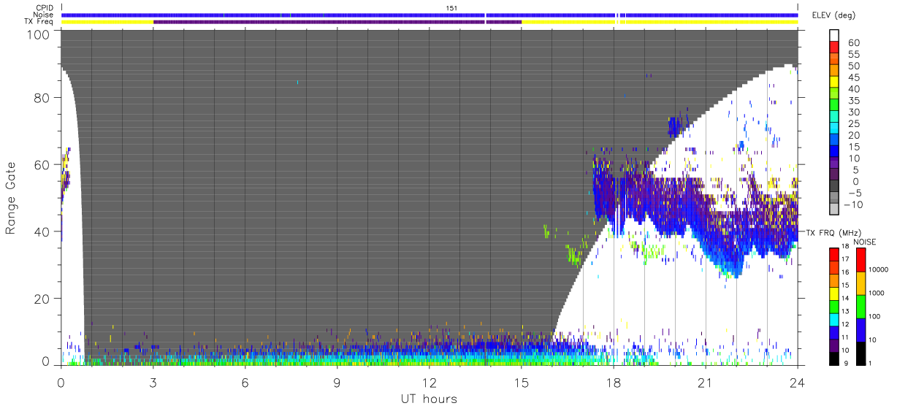Click the y-axis tick label "80"

43,98
